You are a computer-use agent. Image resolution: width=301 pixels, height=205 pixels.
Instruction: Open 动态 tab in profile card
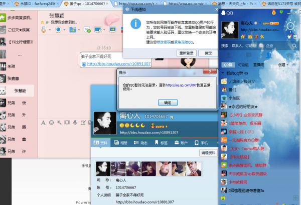140,142
